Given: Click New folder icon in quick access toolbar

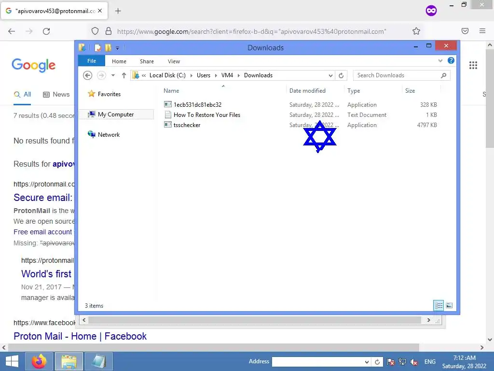Looking at the screenshot, I should click(x=108, y=48).
